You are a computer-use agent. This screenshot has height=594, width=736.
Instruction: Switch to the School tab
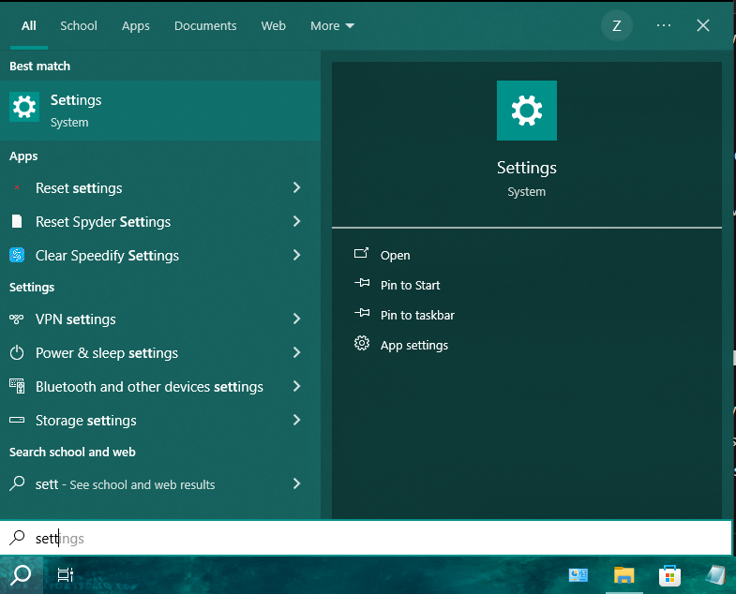coord(79,26)
